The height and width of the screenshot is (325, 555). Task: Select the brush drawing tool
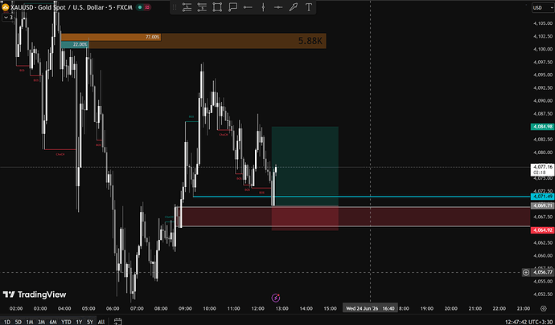coord(293,7)
